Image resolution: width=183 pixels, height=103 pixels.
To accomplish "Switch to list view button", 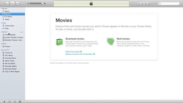I will click(139, 3).
